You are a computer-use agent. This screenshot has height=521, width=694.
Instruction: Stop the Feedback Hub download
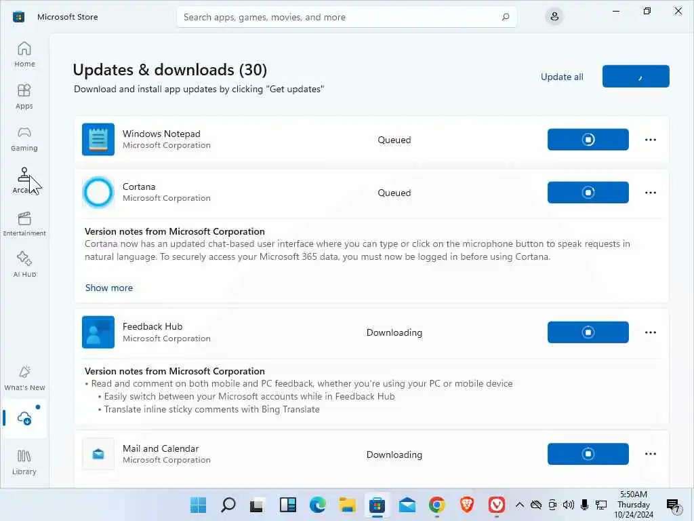click(x=588, y=332)
